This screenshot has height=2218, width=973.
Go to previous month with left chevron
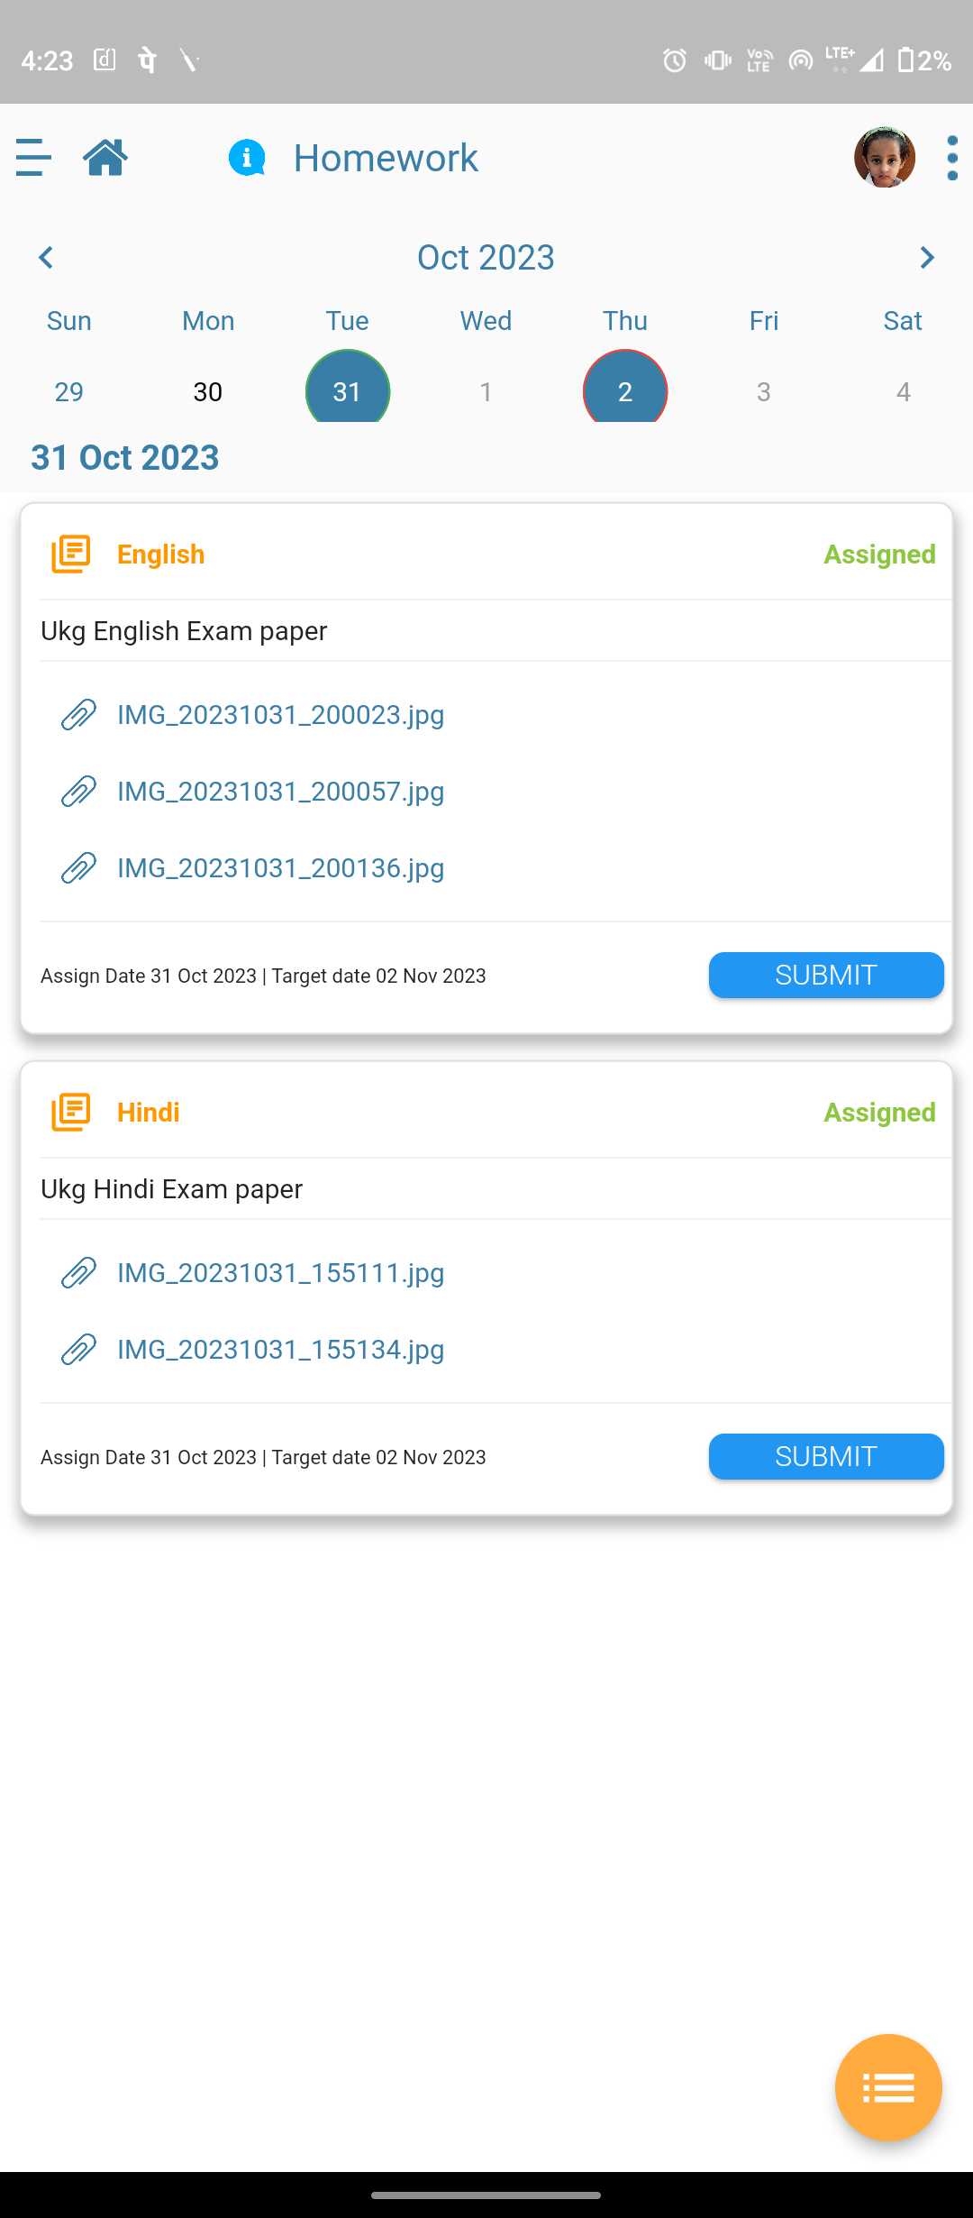46,258
